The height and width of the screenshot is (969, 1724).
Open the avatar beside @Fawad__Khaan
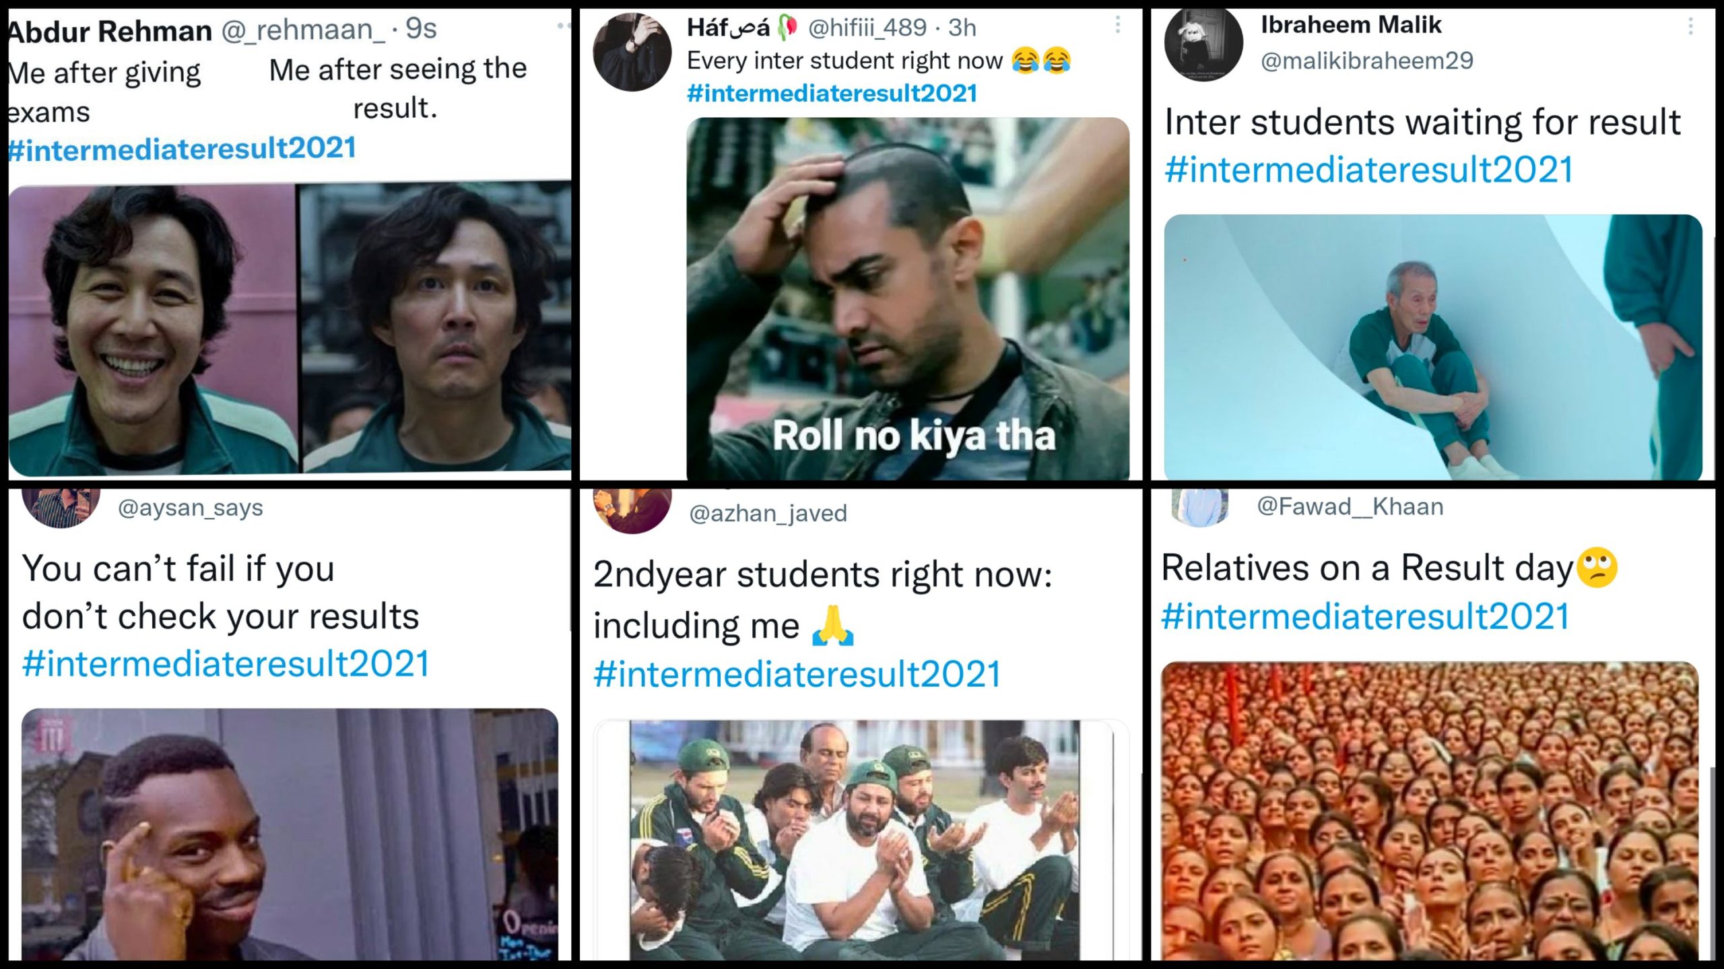pos(1200,508)
